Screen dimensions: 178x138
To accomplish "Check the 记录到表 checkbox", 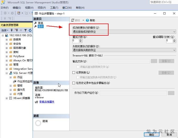I will coord(74,73).
